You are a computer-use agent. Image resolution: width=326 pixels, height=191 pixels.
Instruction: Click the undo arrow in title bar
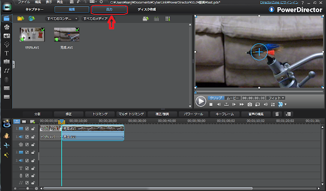[78, 2]
